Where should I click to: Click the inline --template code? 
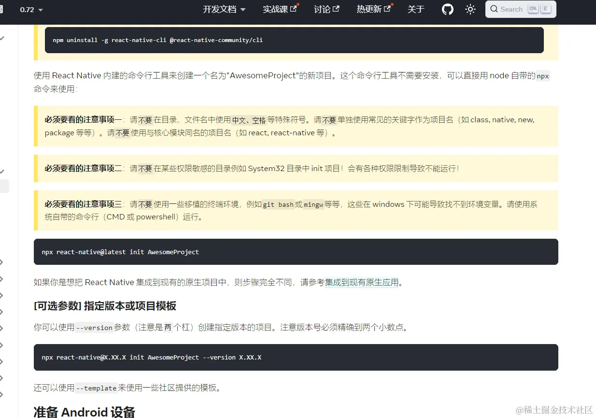[97, 388]
